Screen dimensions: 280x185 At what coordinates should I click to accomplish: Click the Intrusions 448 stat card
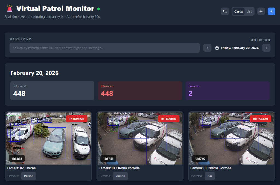(140, 90)
